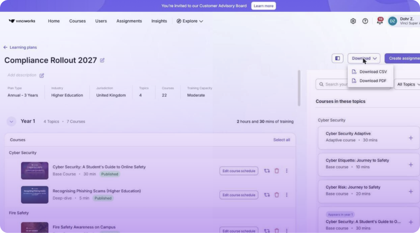Open the notifications bell

pyautogui.click(x=379, y=20)
